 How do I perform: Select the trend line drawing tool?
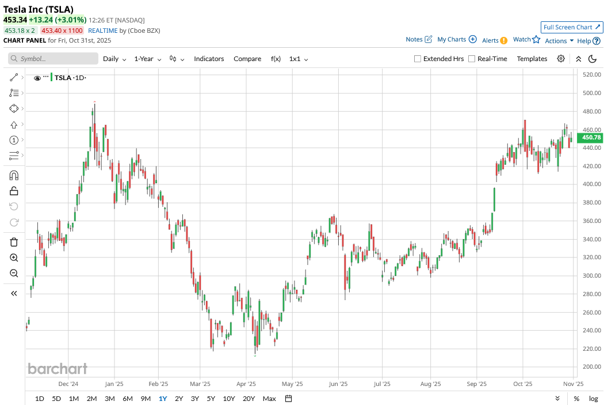(x=14, y=77)
